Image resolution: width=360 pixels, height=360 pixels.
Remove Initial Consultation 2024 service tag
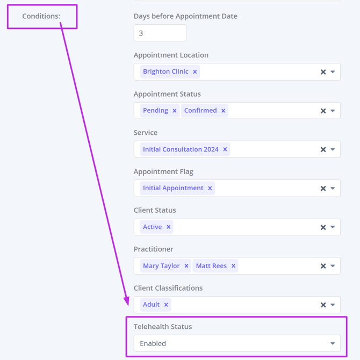tap(225, 149)
